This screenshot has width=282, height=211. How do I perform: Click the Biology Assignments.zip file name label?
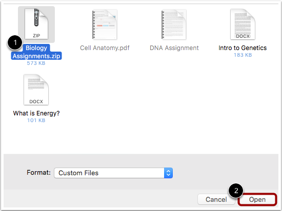36,52
